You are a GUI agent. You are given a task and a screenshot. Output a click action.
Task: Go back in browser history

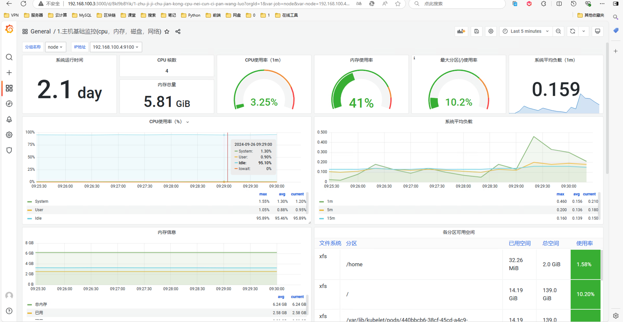(9, 4)
